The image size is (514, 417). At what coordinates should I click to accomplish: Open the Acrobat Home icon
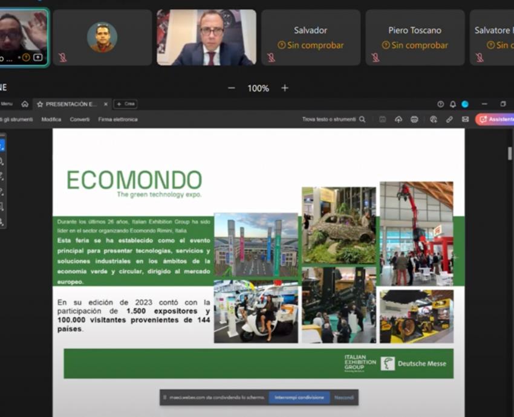coord(25,104)
